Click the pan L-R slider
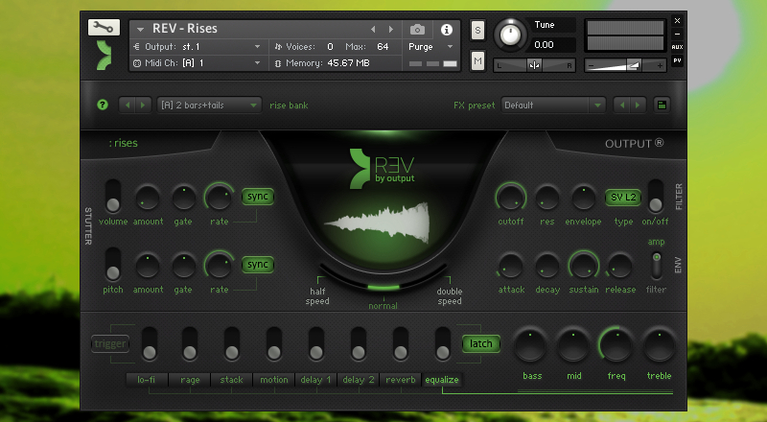 534,65
